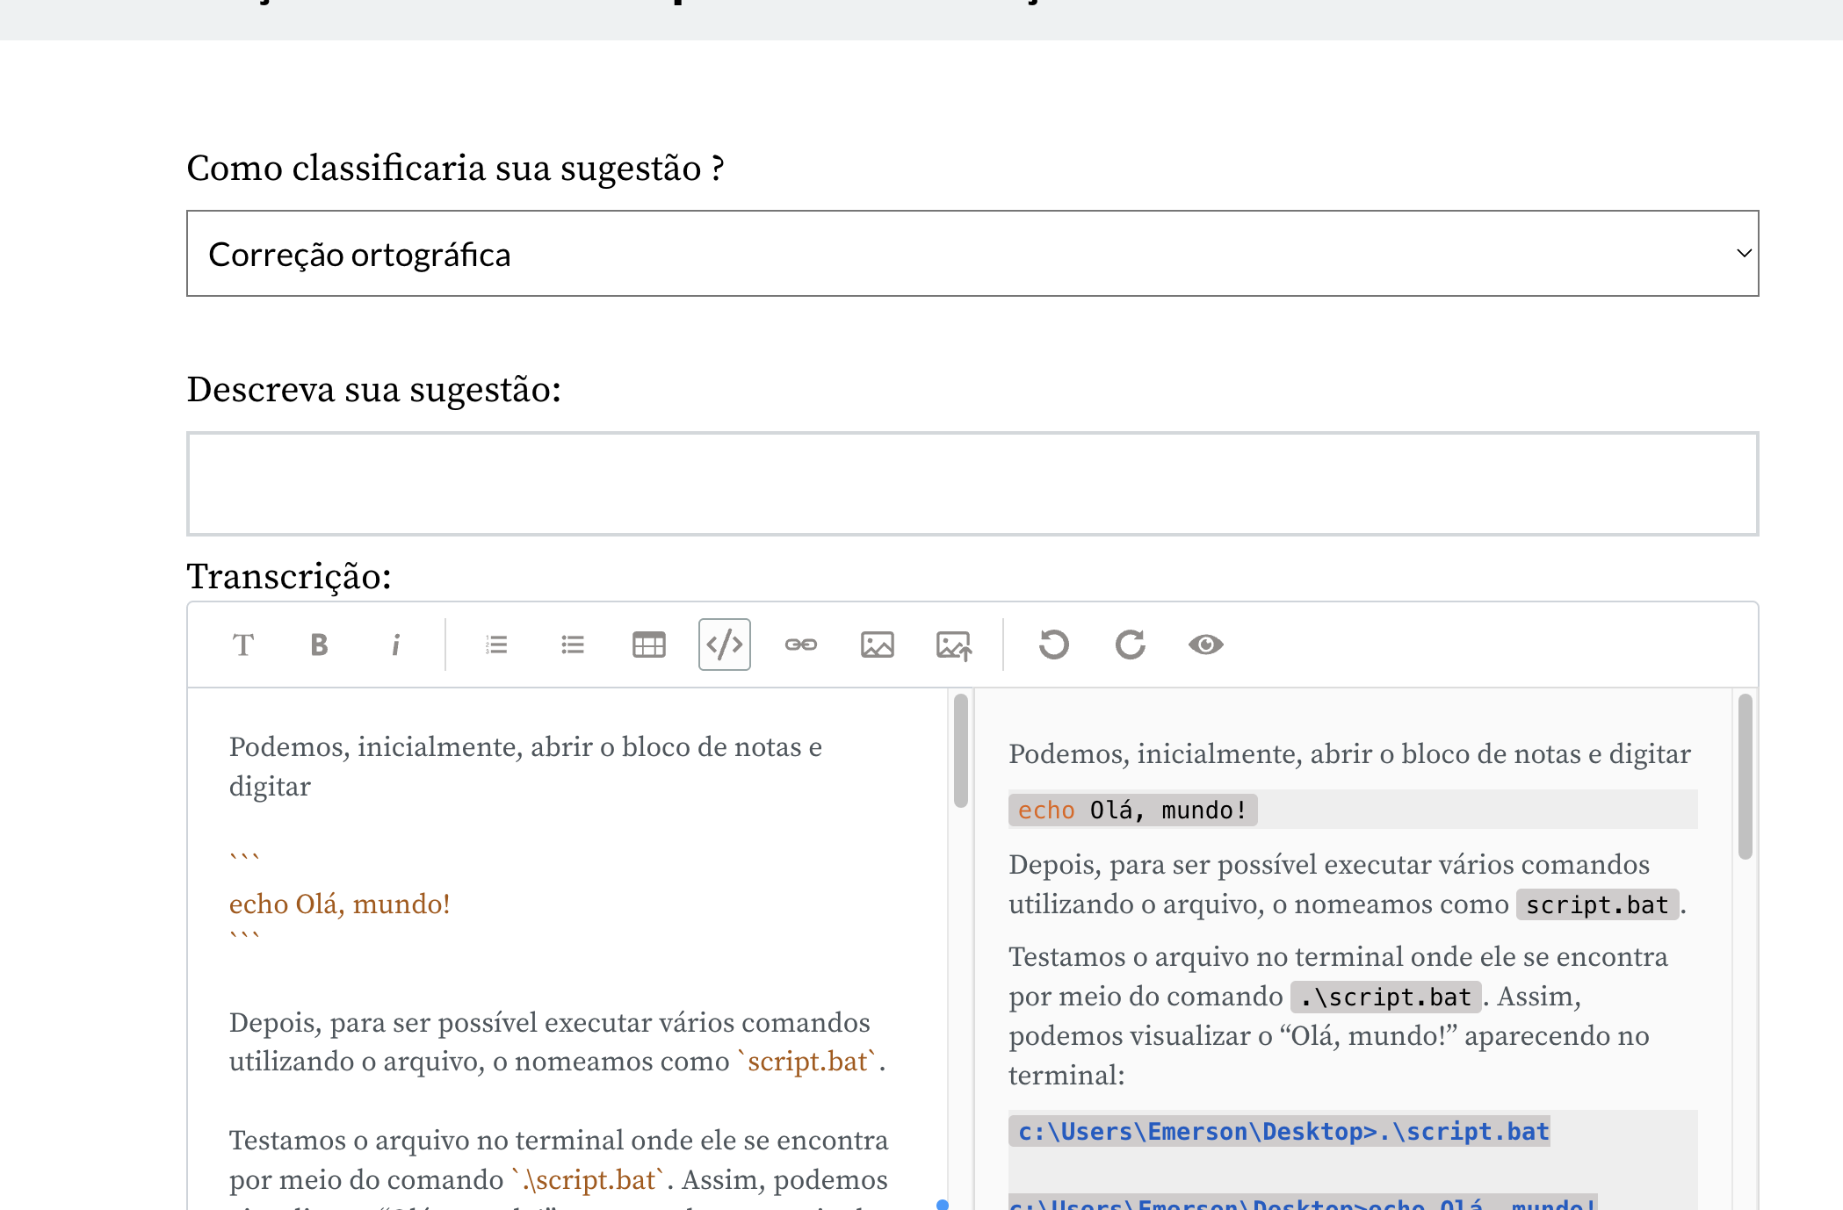
Task: Insert a hyperlink with the link tool
Action: click(x=801, y=645)
